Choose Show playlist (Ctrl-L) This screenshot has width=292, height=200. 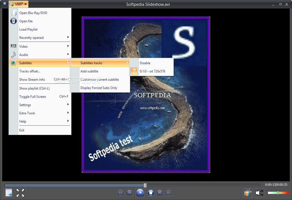(x=40, y=88)
